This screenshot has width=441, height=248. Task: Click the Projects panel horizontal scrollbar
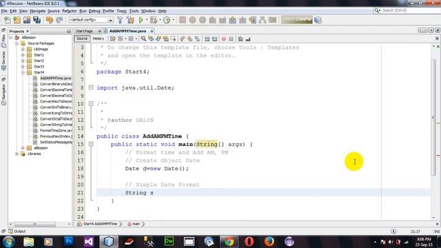pyautogui.click(x=35, y=224)
